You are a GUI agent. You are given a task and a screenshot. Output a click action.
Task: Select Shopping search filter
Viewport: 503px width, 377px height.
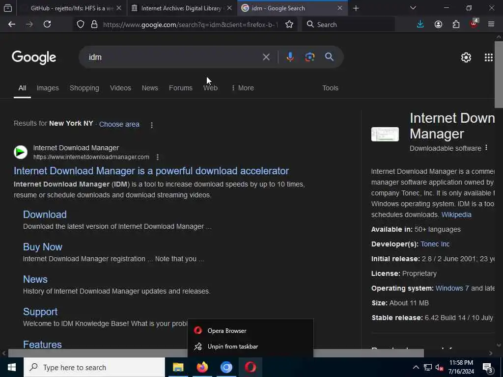84,88
